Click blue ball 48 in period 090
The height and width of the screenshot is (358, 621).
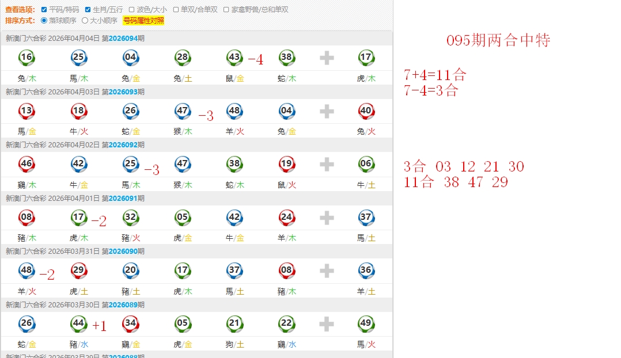click(26, 271)
